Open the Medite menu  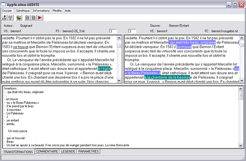coord(57,11)
